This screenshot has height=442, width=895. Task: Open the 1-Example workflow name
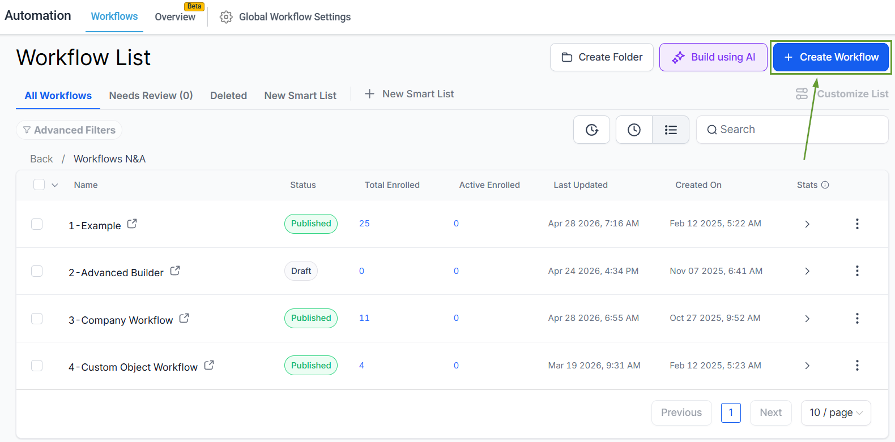(x=95, y=225)
